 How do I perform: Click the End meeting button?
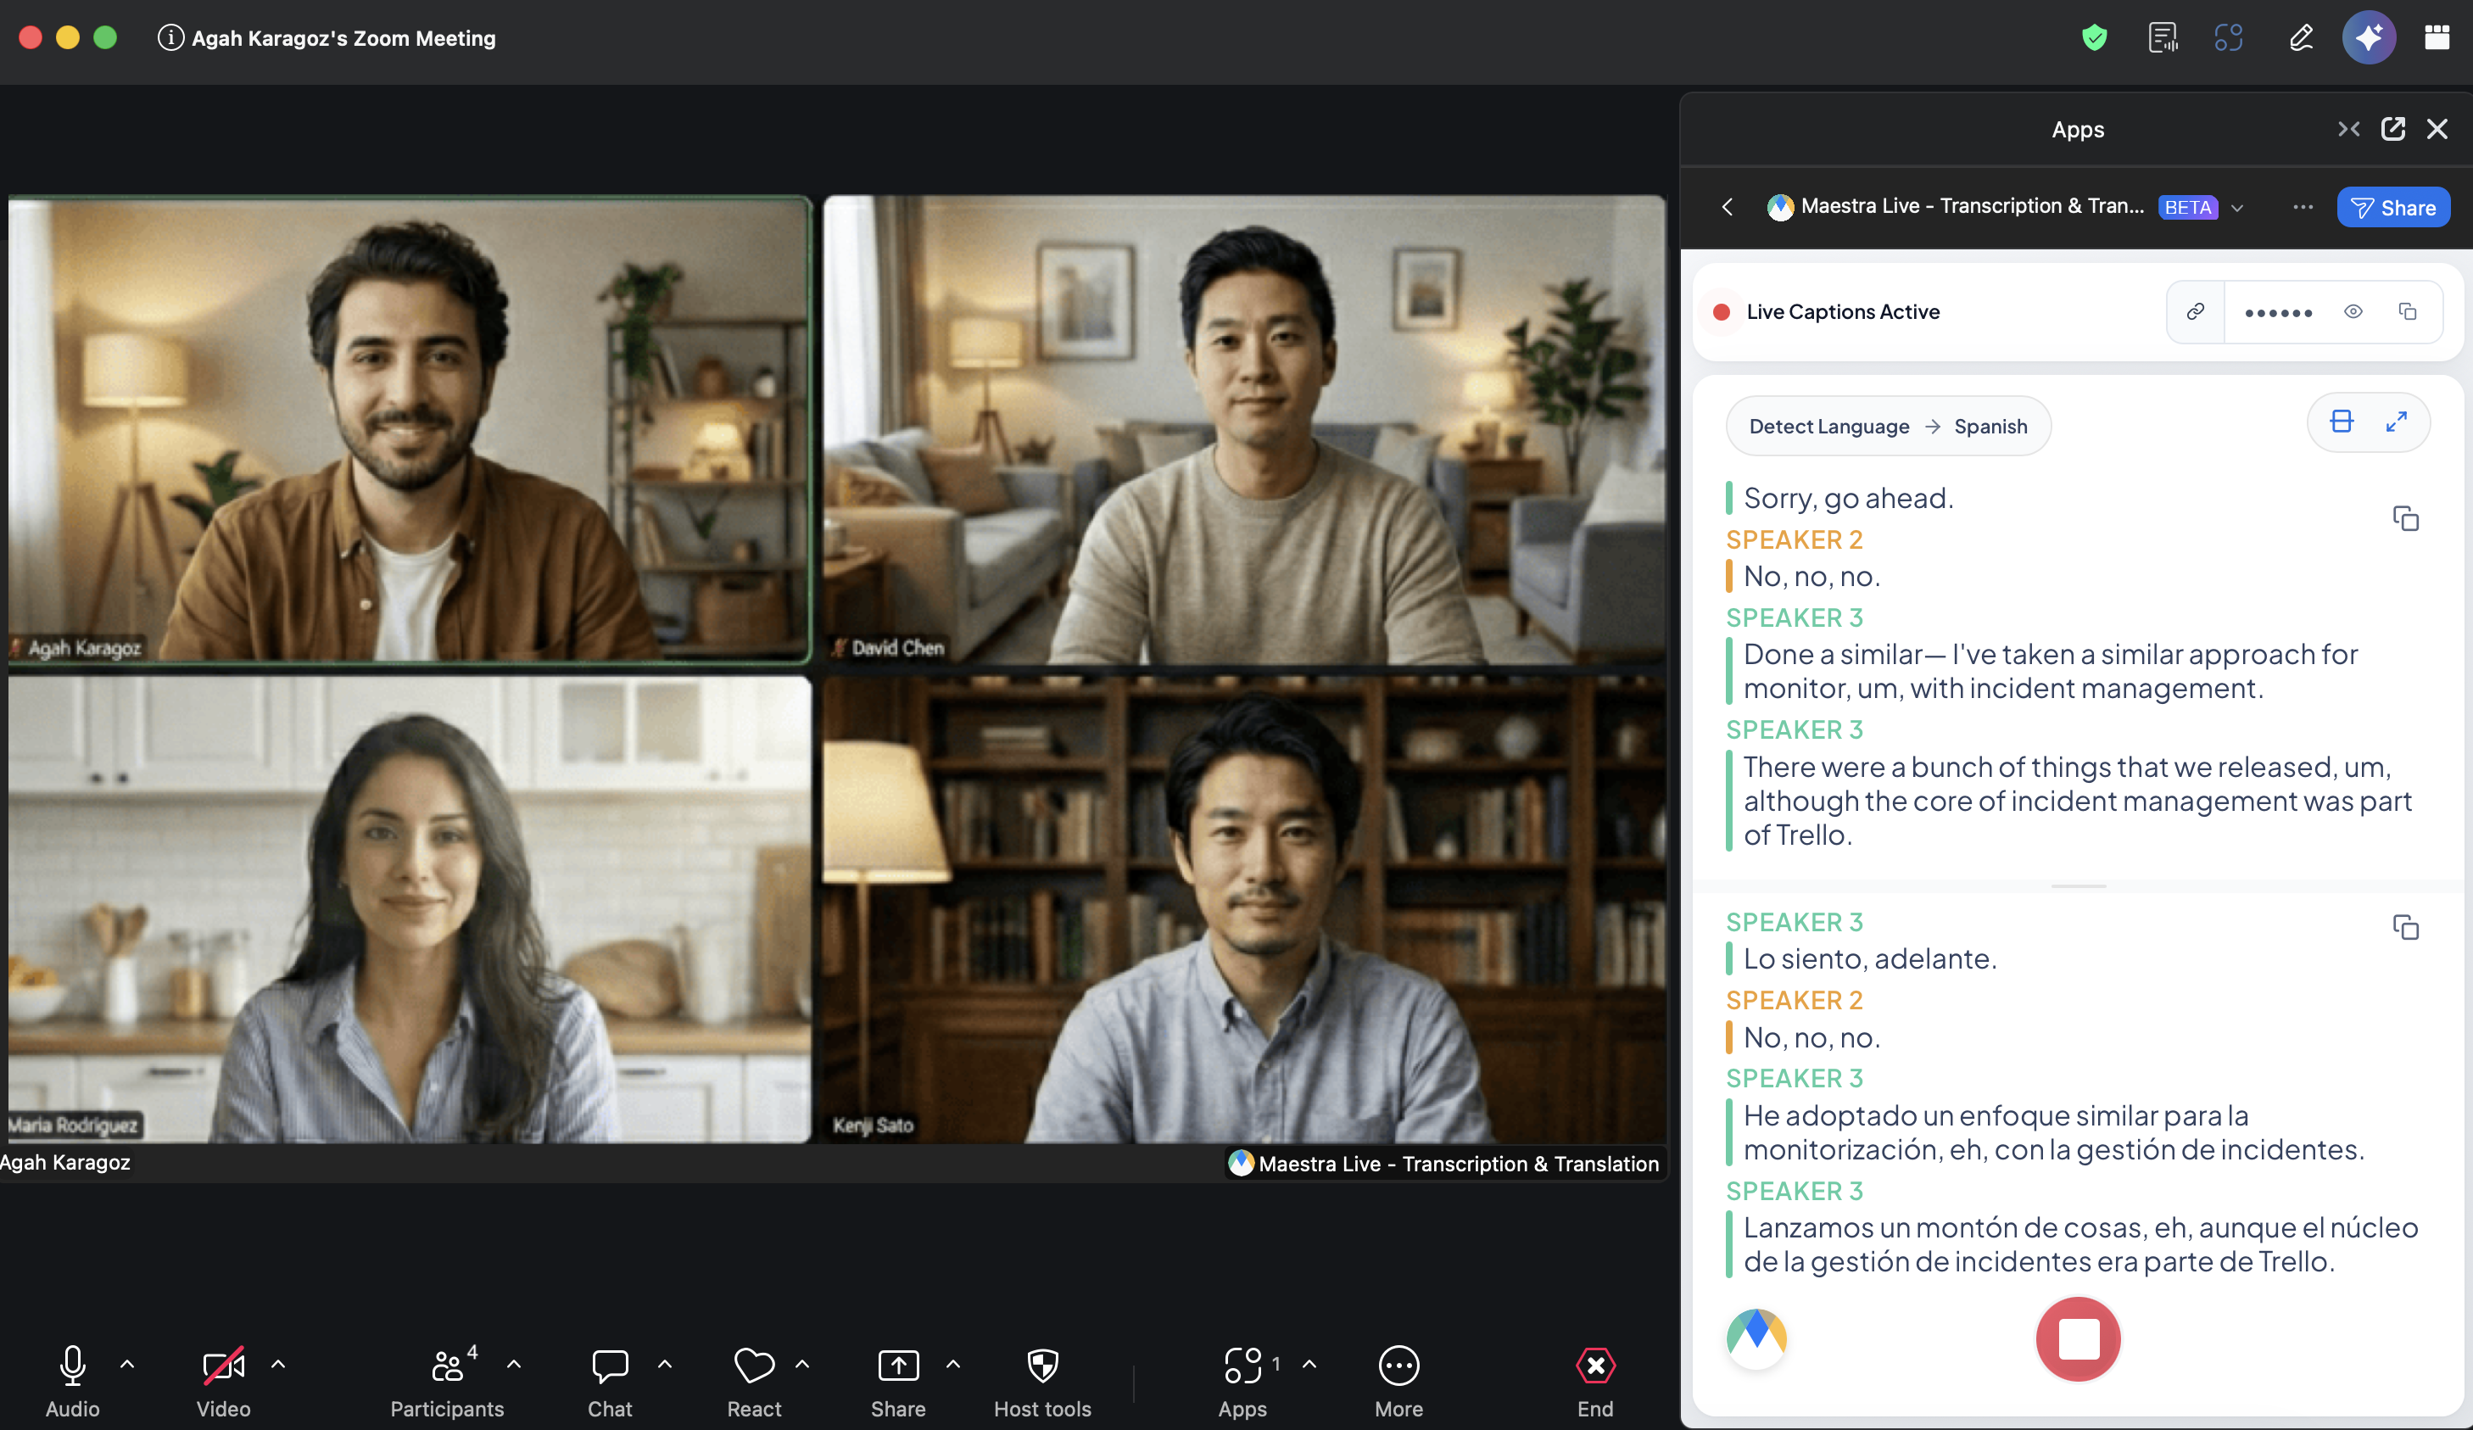click(1594, 1381)
